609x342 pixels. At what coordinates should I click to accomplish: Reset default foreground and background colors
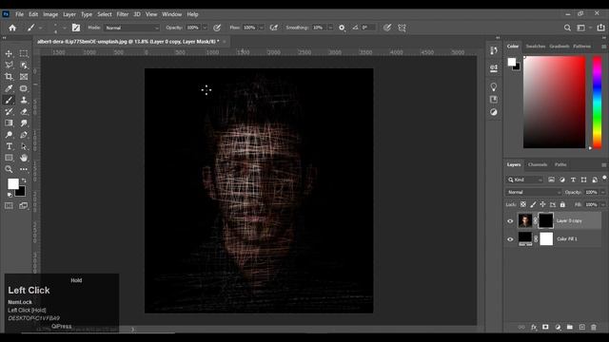pos(10,195)
